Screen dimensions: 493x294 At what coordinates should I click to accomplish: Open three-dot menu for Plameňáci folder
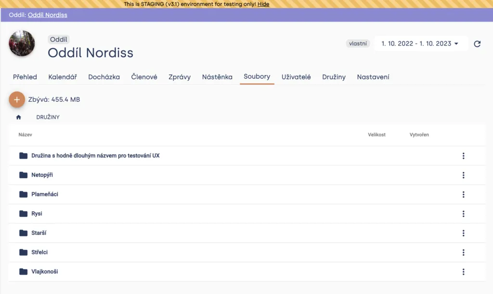(x=464, y=195)
